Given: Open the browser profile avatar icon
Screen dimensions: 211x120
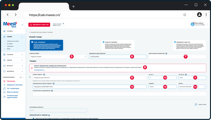Looking at the screenshot, I should [199, 15].
